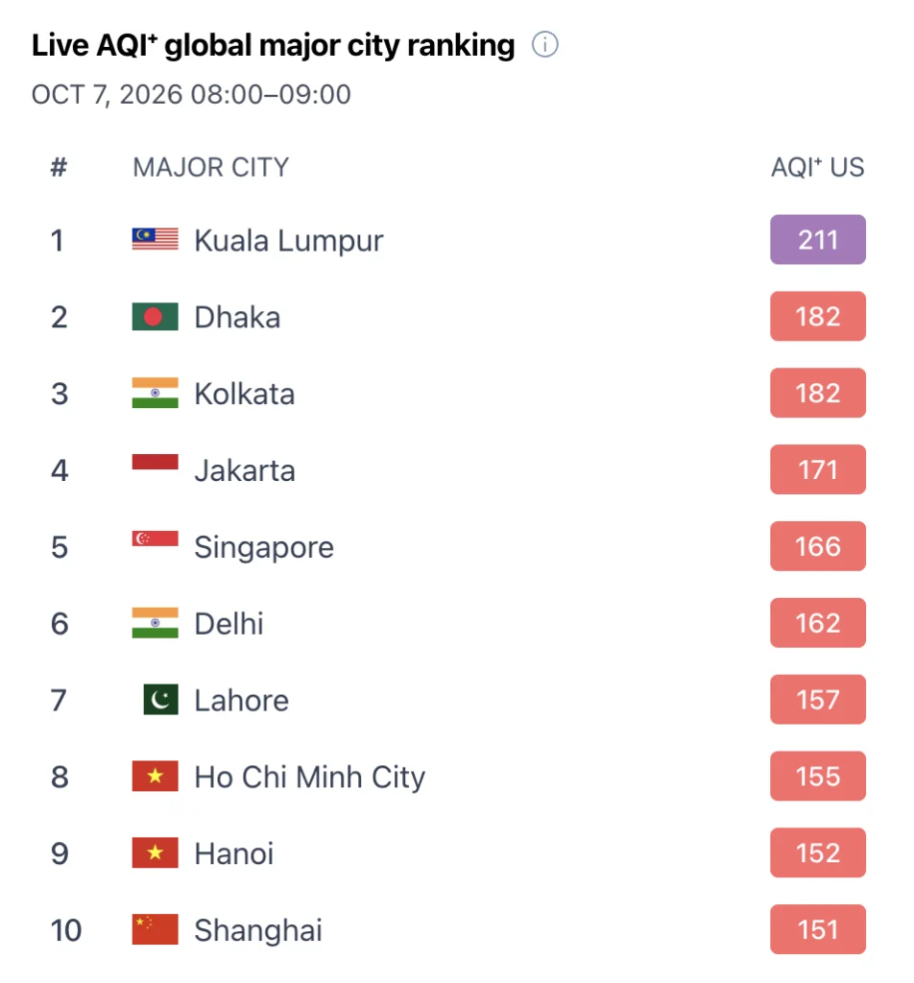
Task: Click the Bangladesh flag beside Dhaka
Action: tap(155, 317)
